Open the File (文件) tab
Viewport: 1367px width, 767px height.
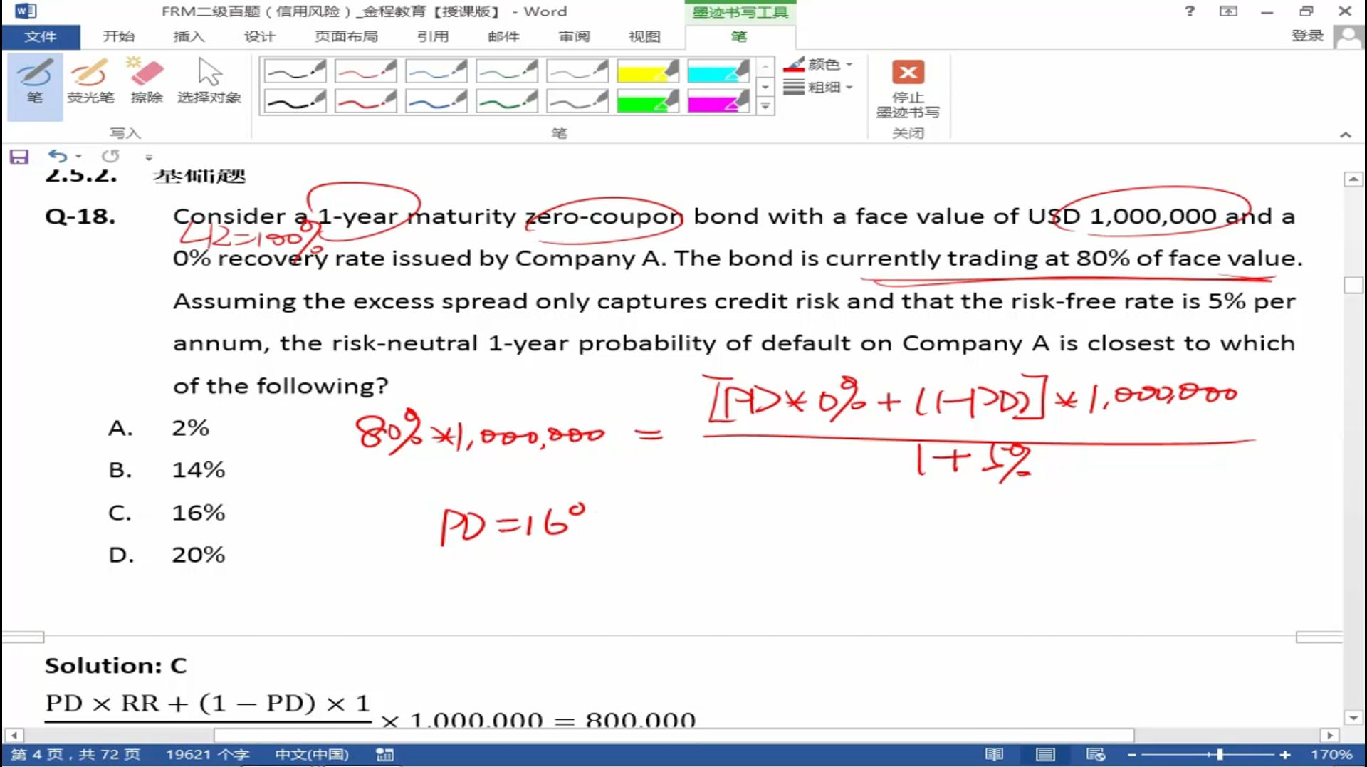(40, 36)
